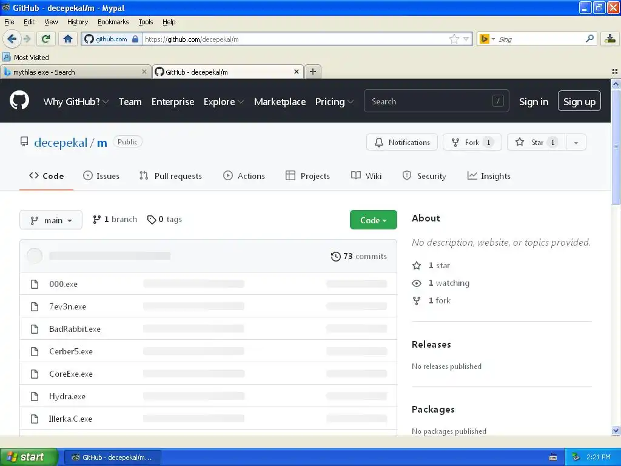Click the Notifications bell button

(401, 142)
